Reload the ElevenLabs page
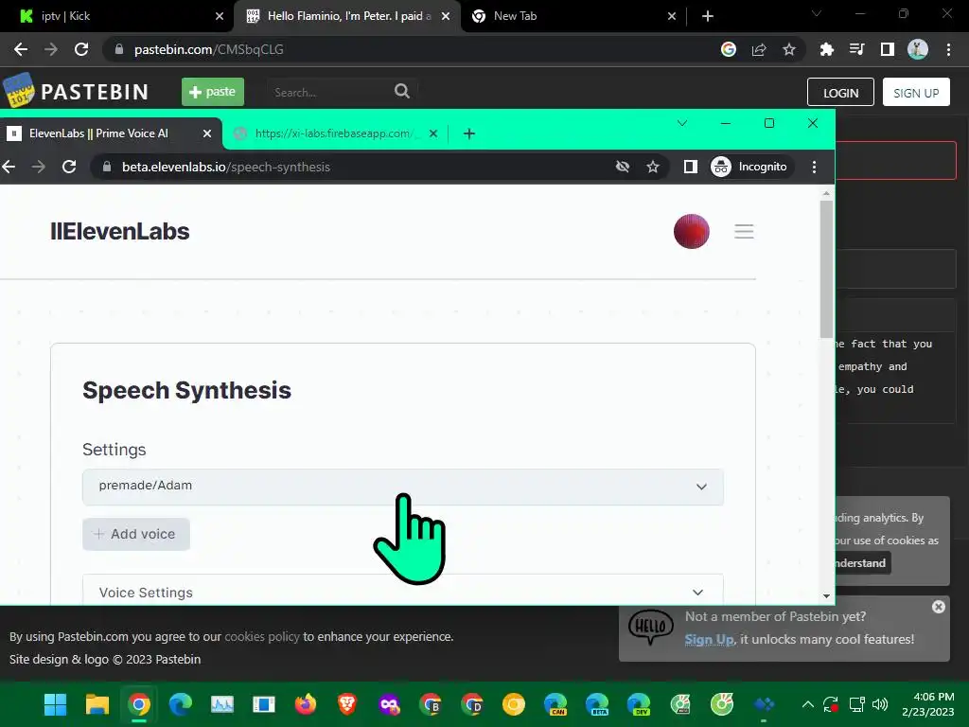Screen dimensions: 969x727 (69, 167)
